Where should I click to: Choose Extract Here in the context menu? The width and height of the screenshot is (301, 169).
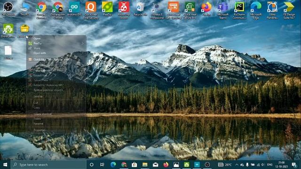click(x=56, y=80)
